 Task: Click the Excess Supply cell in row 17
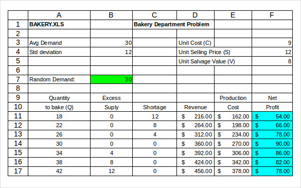[111, 171]
